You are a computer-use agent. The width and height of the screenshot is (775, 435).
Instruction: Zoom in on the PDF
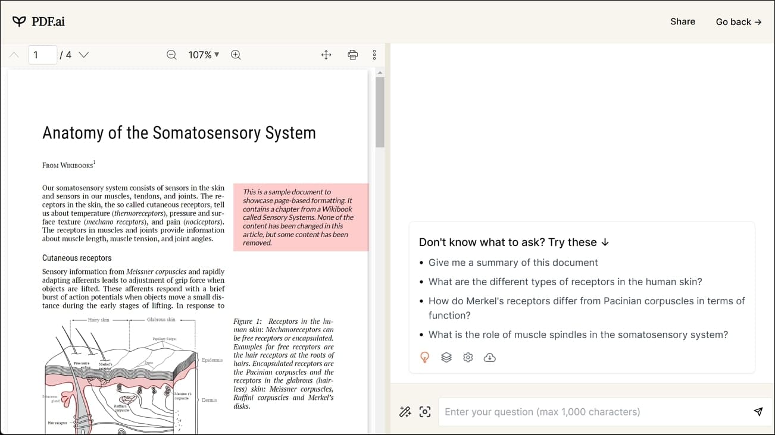pyautogui.click(x=236, y=55)
